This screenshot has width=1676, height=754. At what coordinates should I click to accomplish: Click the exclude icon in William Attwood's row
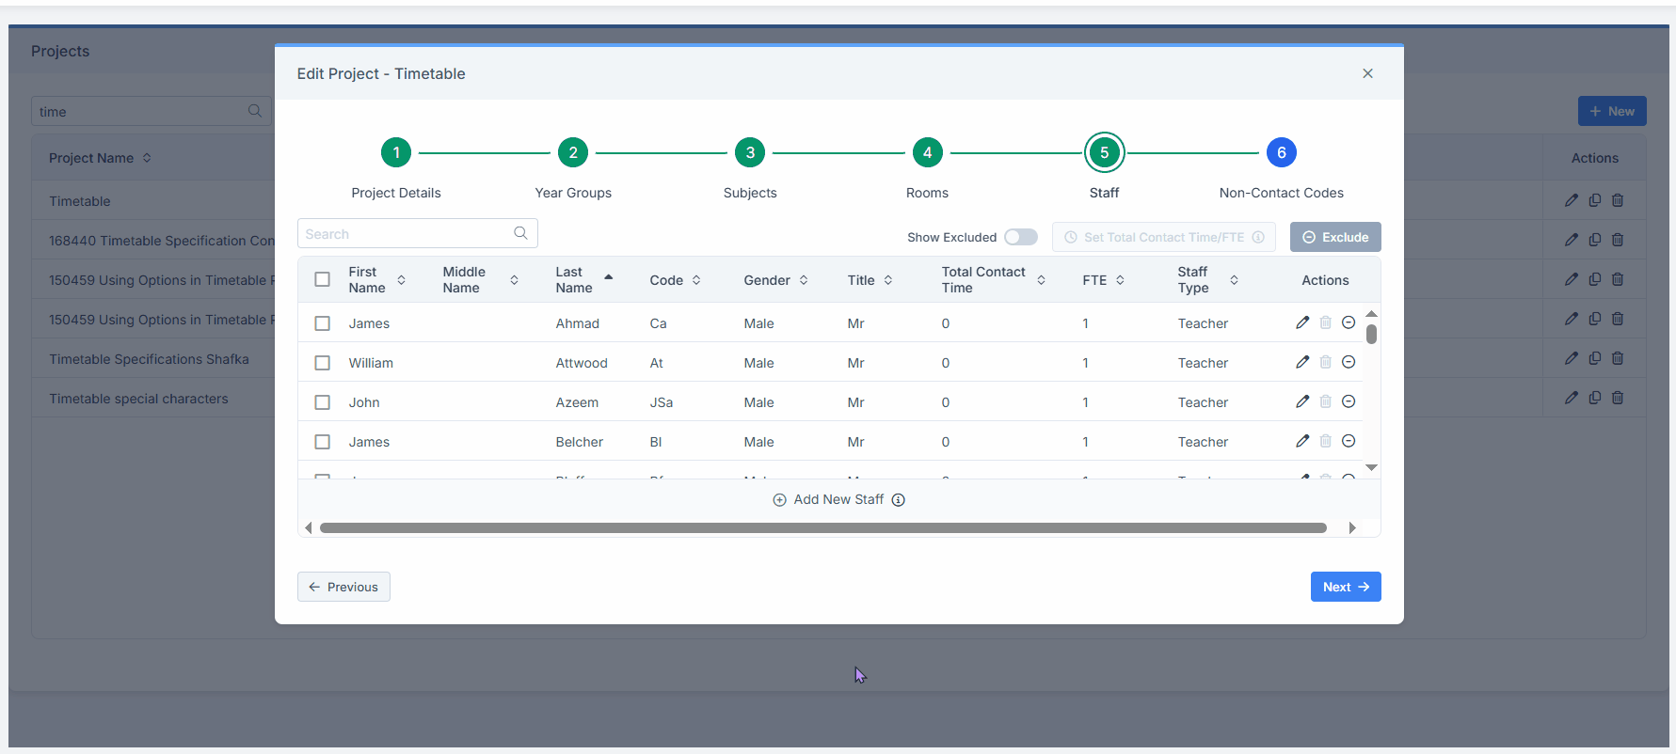coord(1348,362)
